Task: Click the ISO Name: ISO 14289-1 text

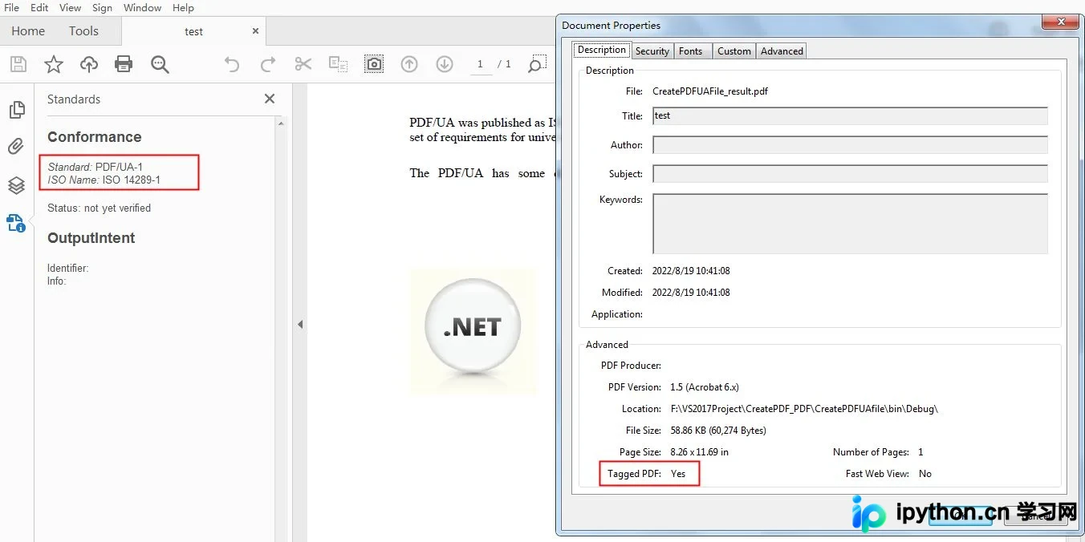Action: pos(104,180)
